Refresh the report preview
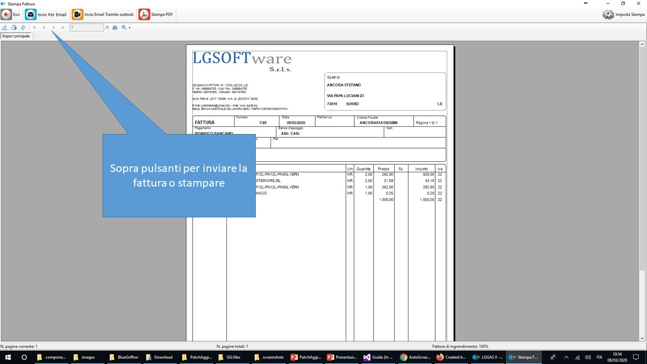 [x=23, y=27]
